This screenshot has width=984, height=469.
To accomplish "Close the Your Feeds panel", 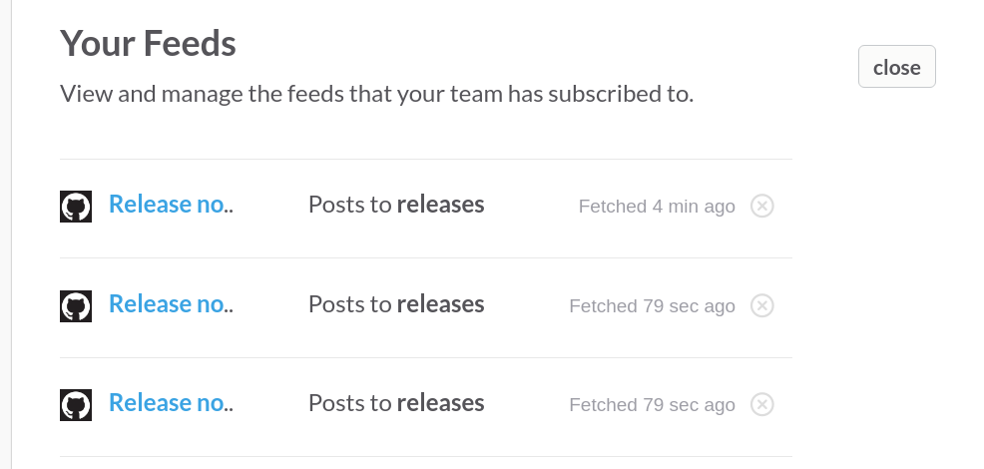I will 896,67.
